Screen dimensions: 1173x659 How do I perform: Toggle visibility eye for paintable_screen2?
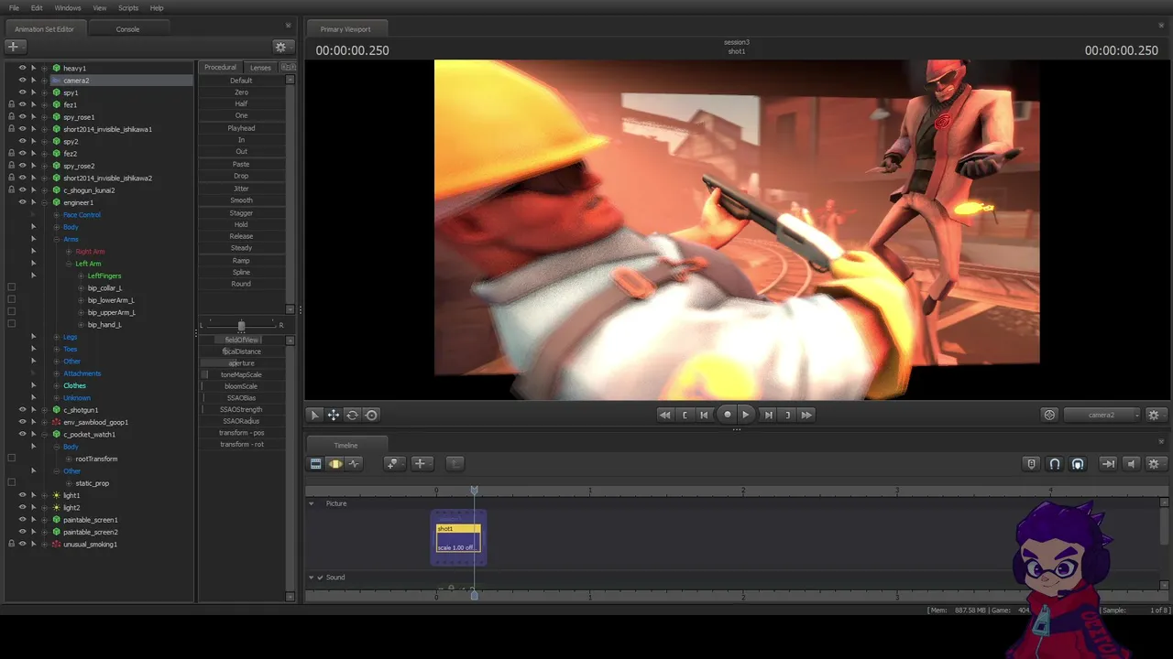pyautogui.click(x=22, y=532)
